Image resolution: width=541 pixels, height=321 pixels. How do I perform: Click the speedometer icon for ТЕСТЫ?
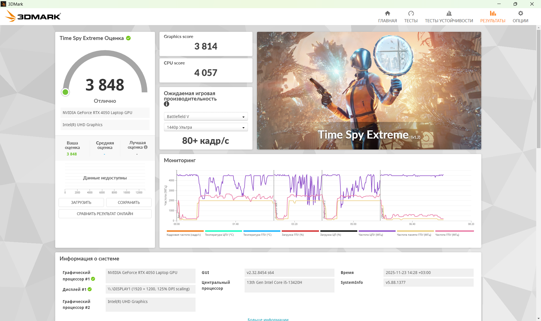click(x=411, y=13)
